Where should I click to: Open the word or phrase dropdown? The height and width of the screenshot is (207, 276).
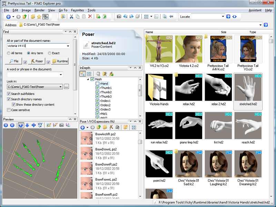click(61, 75)
